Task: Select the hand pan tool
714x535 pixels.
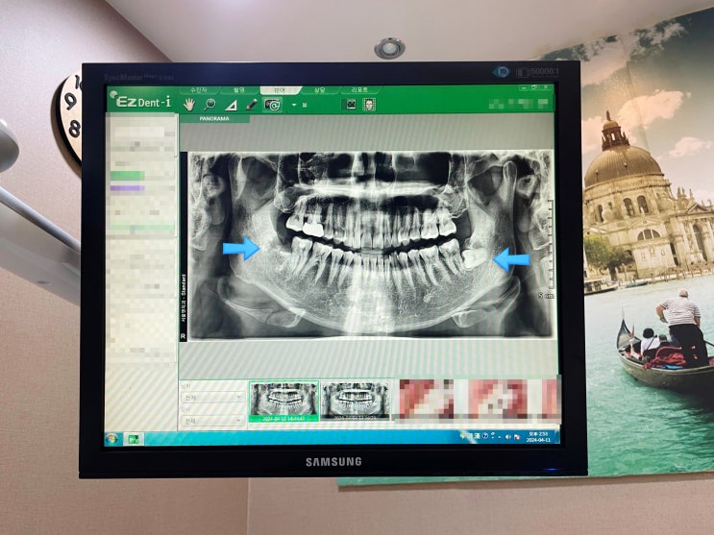Action: click(189, 105)
